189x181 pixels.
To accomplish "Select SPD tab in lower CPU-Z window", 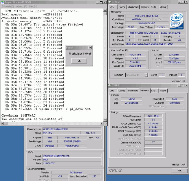I will coord(153,91).
